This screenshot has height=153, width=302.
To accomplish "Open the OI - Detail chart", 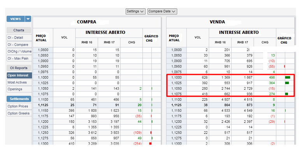I will point(19,38).
